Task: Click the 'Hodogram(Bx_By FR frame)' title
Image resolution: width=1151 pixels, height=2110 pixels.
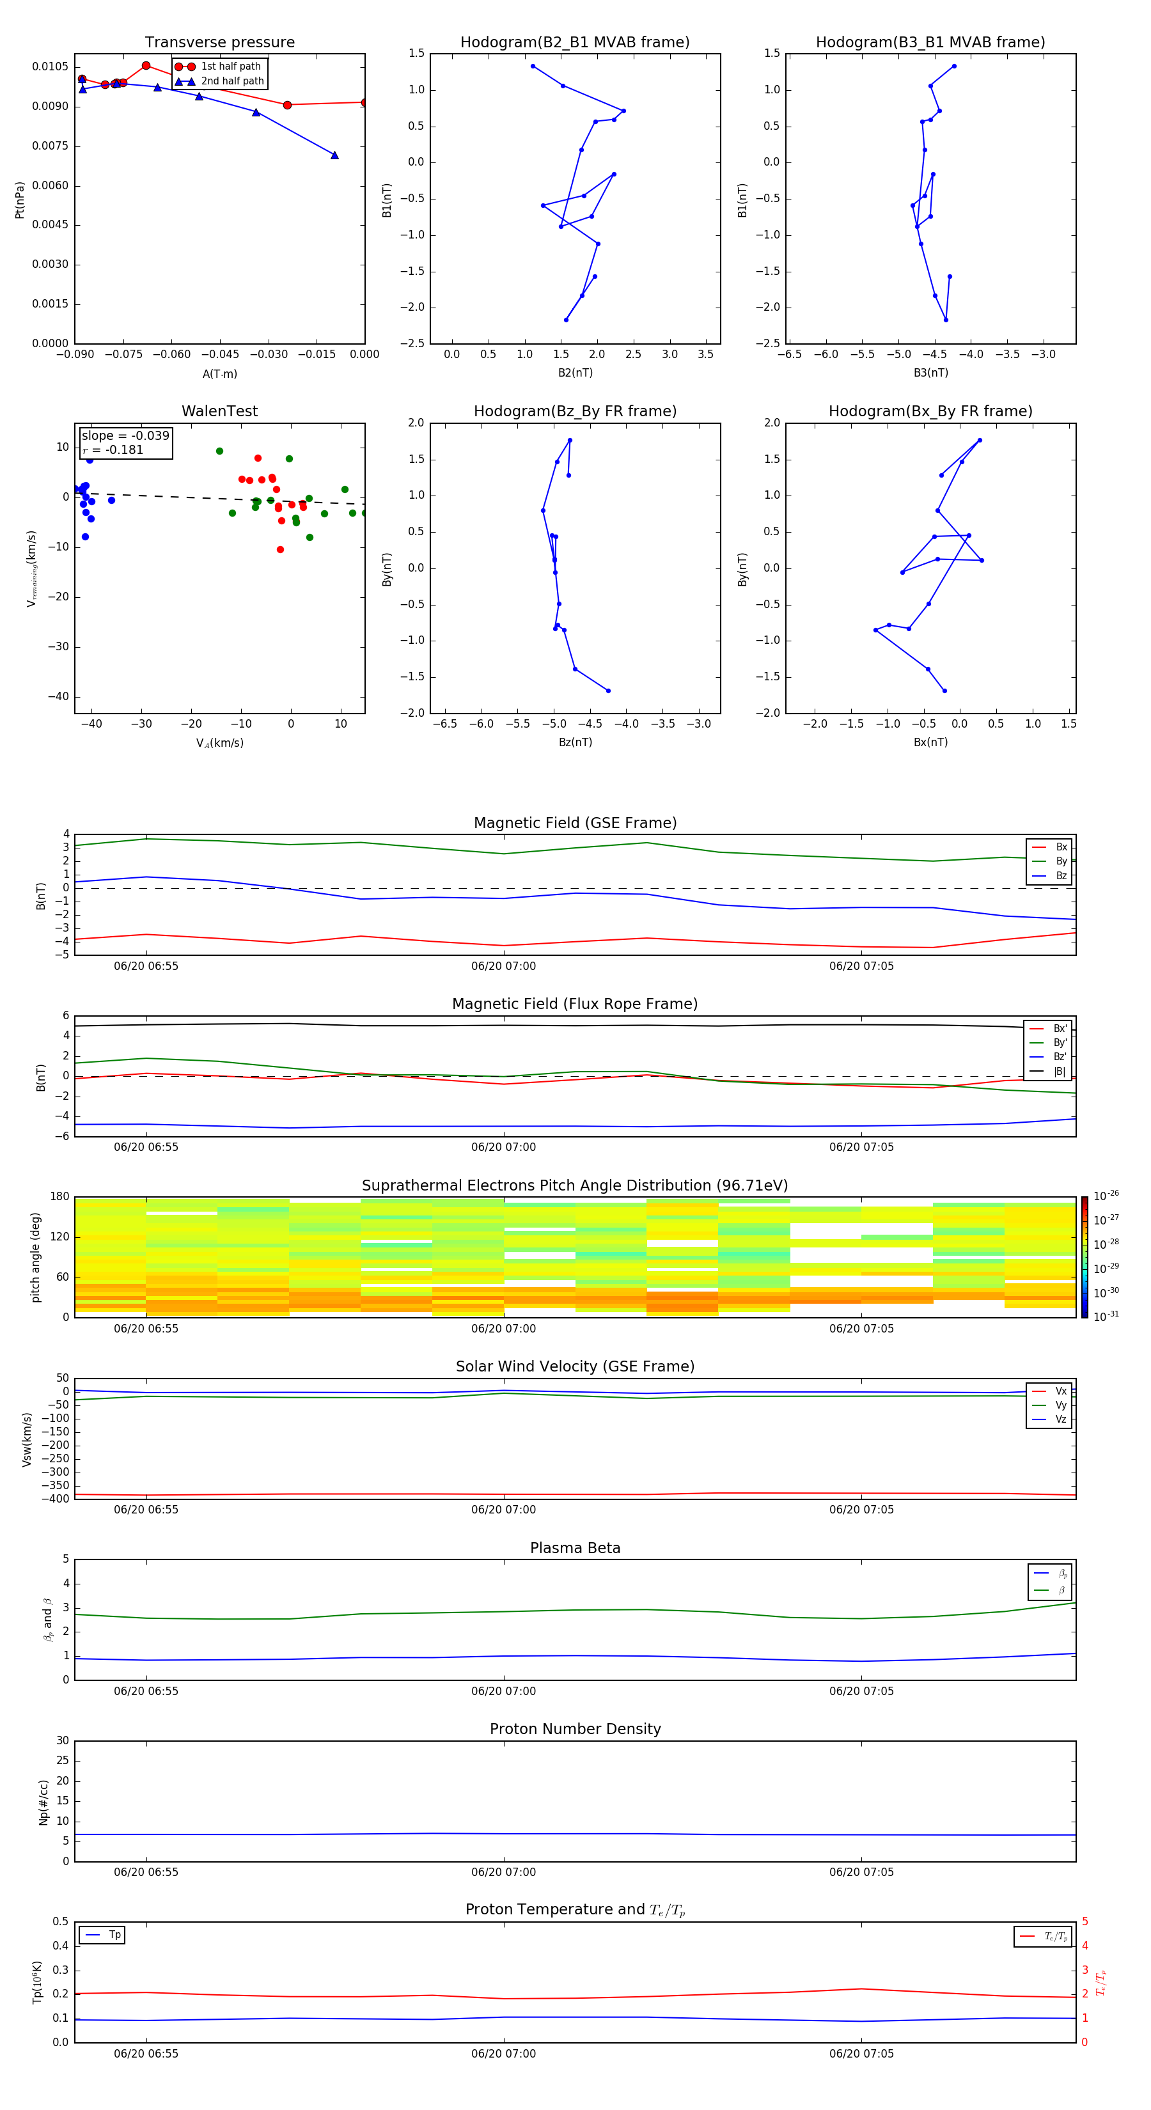Action: click(x=930, y=411)
